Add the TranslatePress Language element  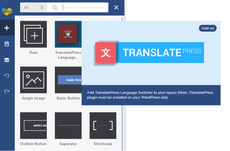pos(68,34)
